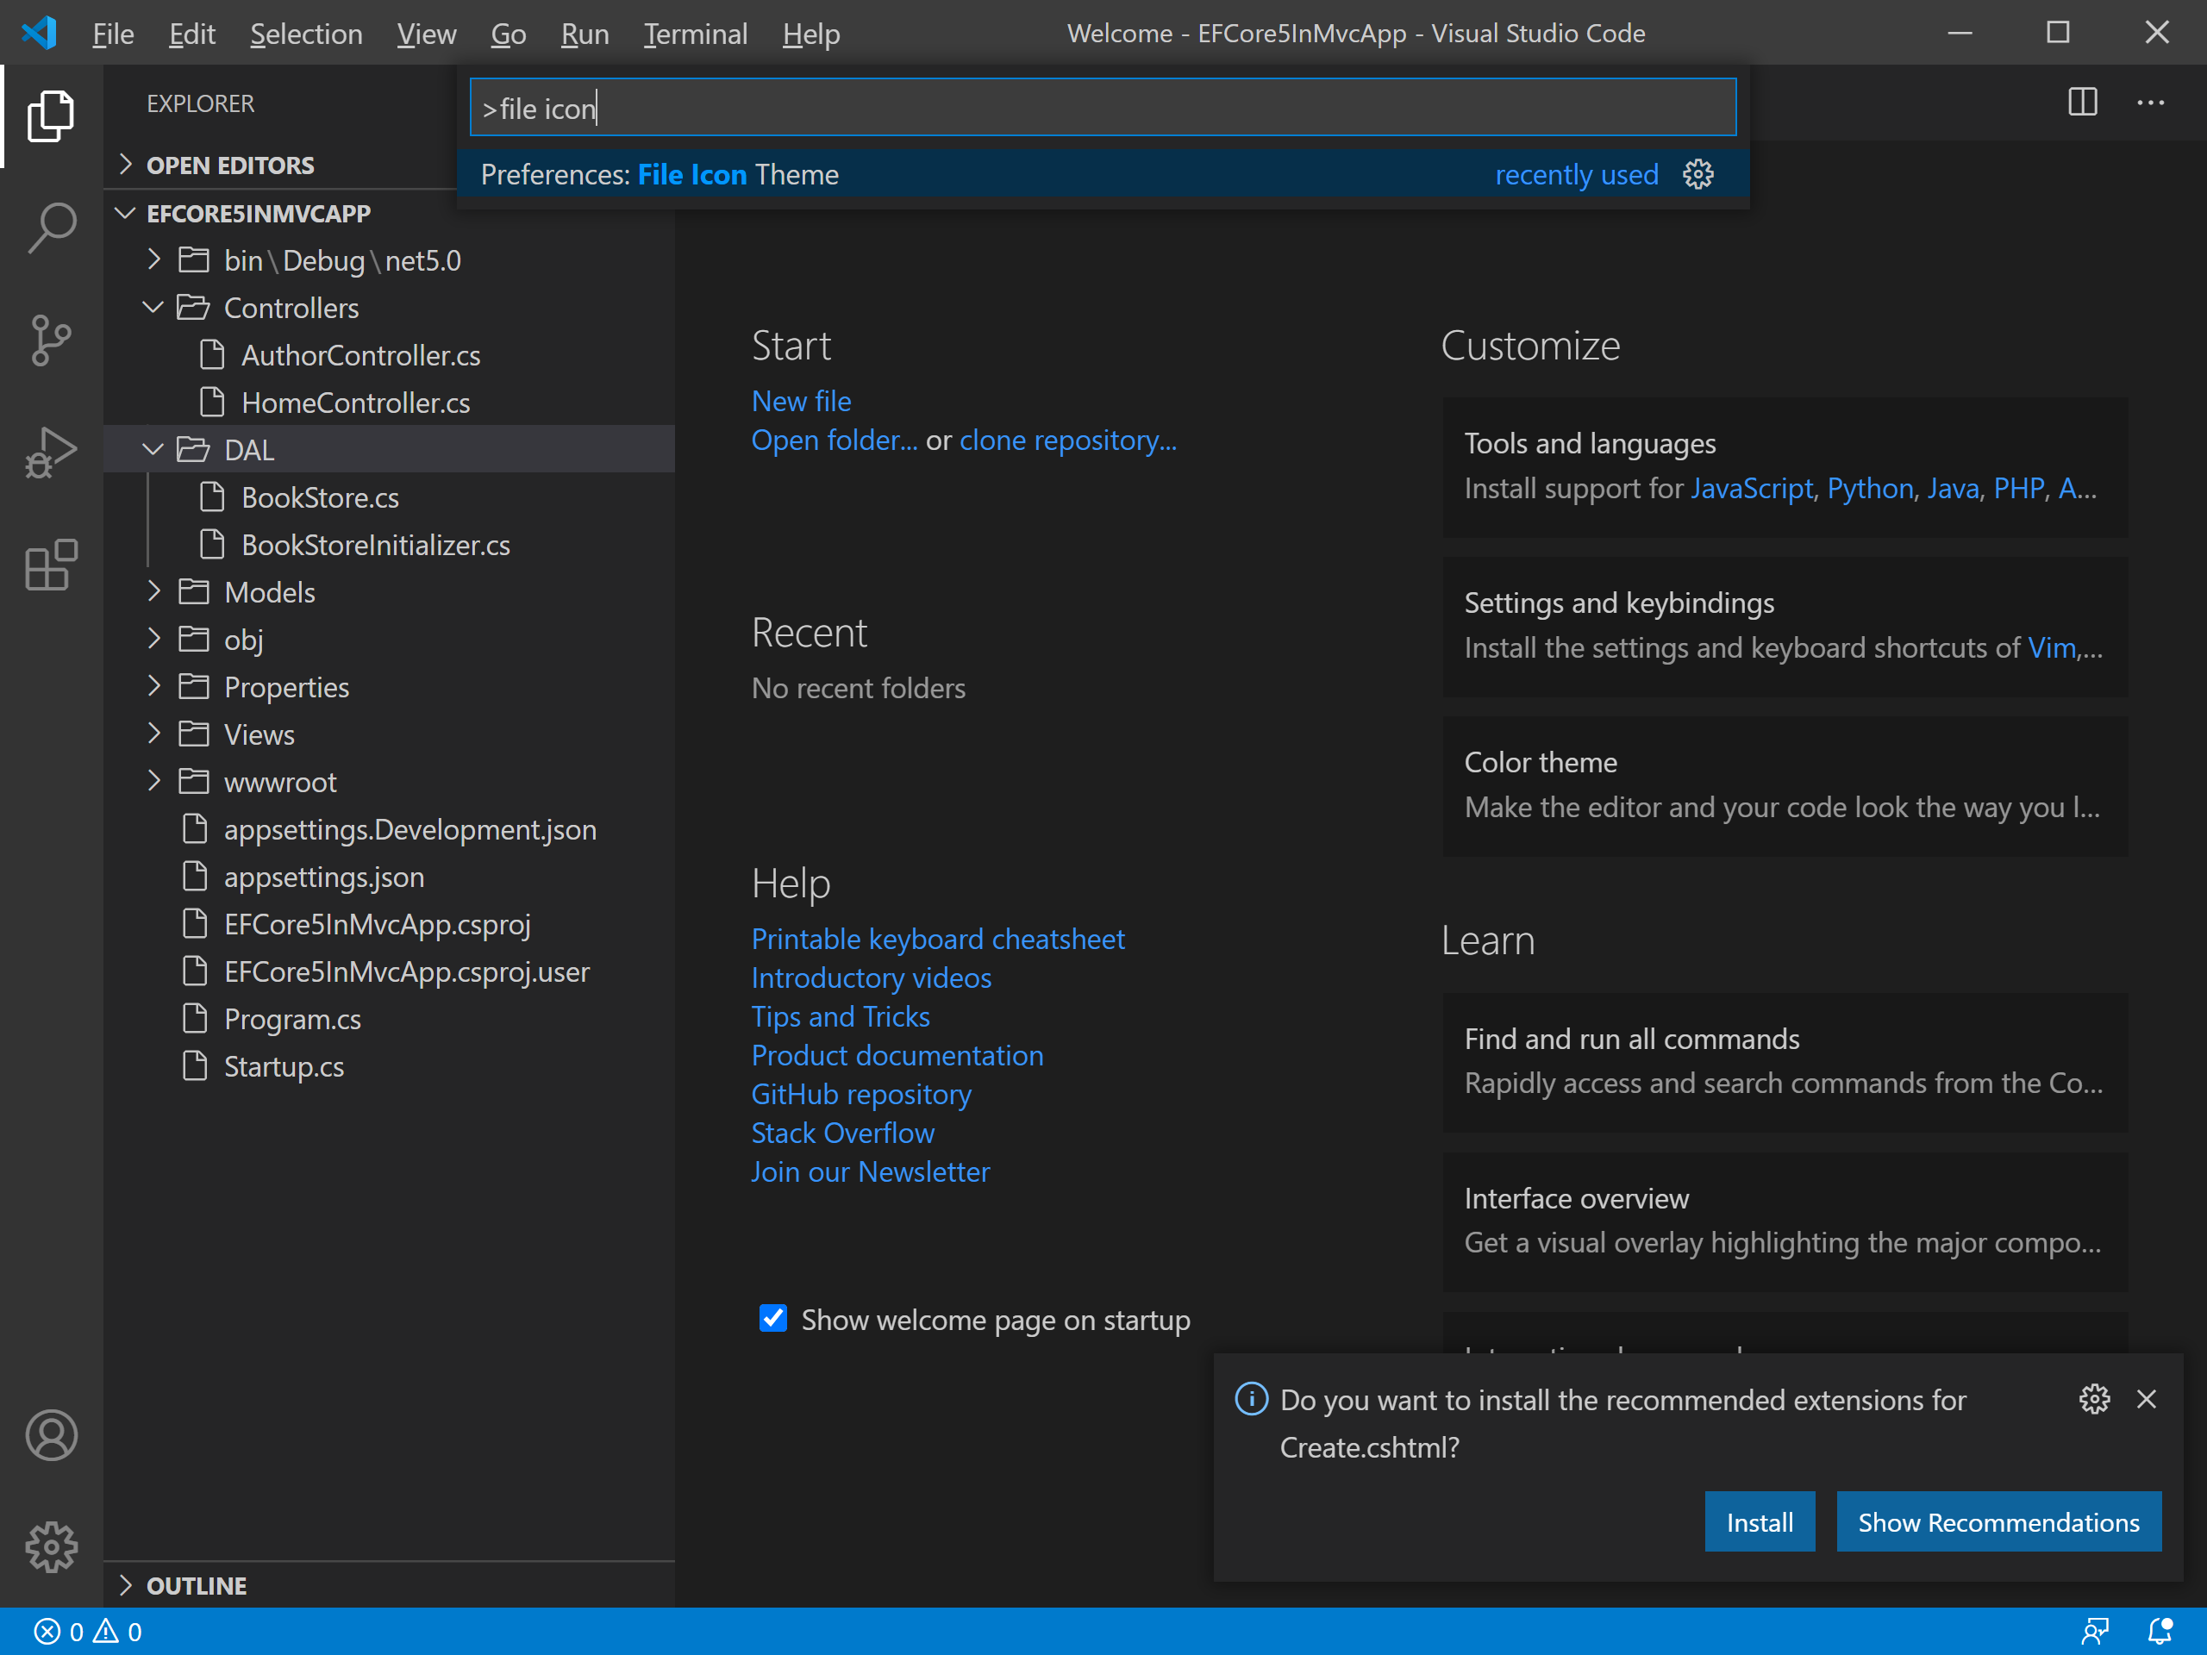Open the Search view in activity bar

coord(51,228)
